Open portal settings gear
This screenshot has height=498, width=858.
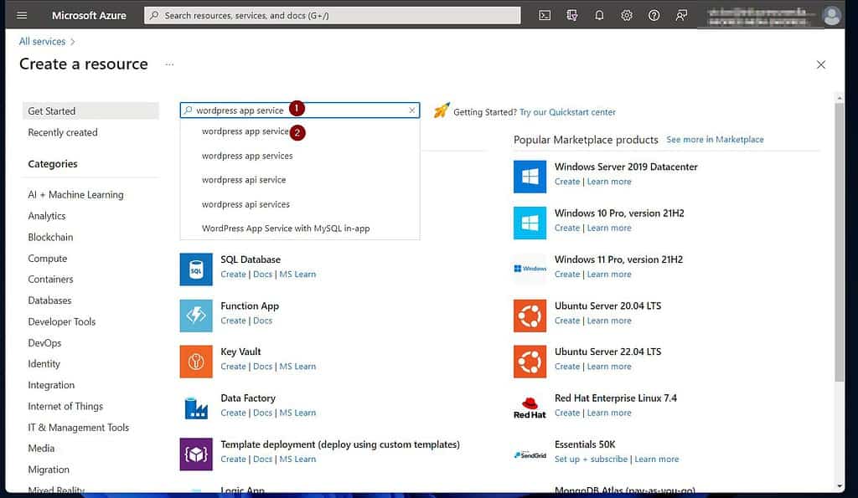627,15
